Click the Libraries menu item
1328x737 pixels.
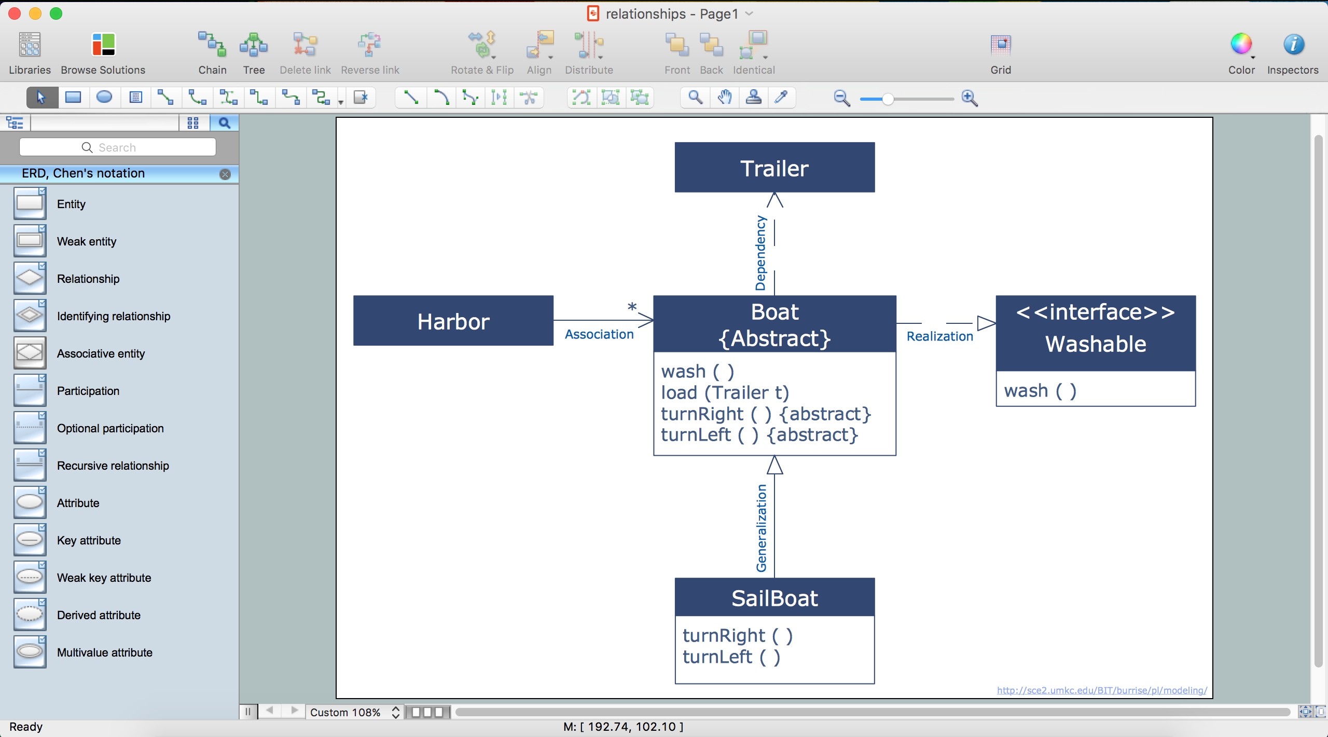[x=30, y=51]
